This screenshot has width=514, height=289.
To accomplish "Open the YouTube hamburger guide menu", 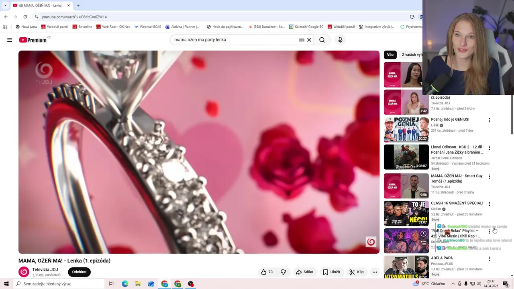I will click(x=10, y=40).
